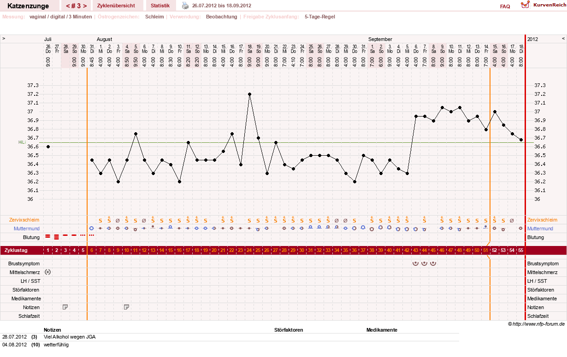Viewport: 567px width, 357px height.
Task: Click the bleeding marker on cycle day 2
Action: 57,237
